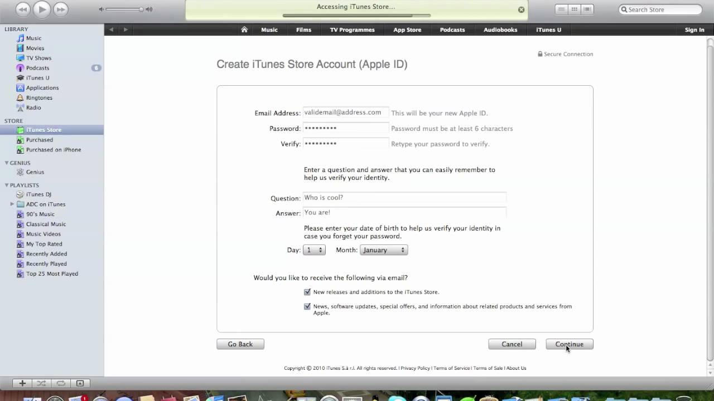The image size is (714, 401).
Task: Uncheck New releases and additions emails
Action: (307, 292)
